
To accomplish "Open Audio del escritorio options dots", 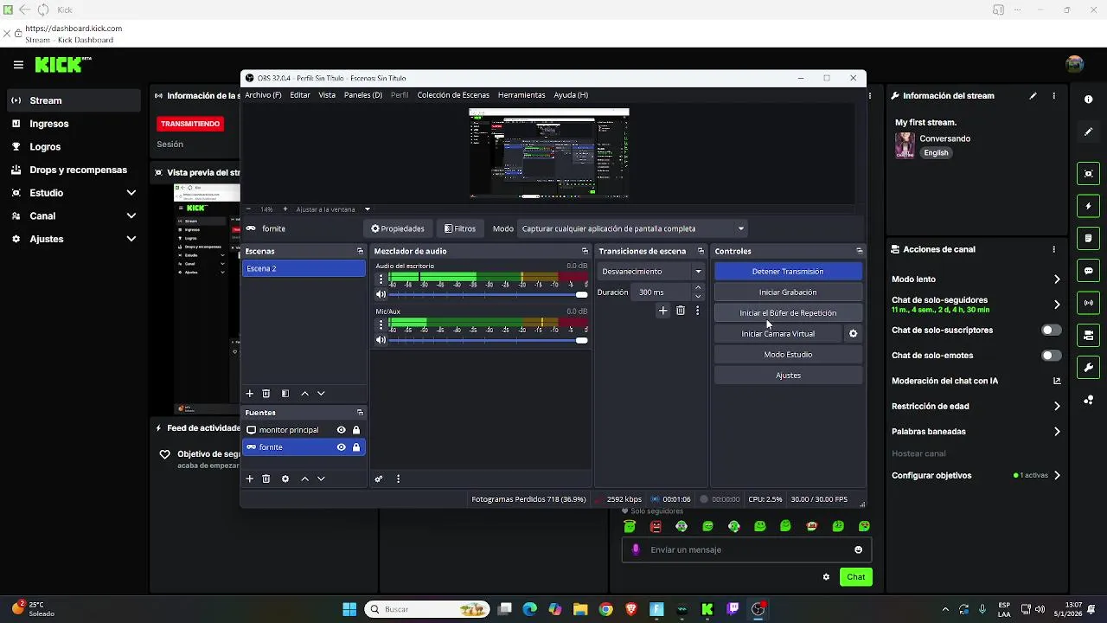I will (381, 279).
